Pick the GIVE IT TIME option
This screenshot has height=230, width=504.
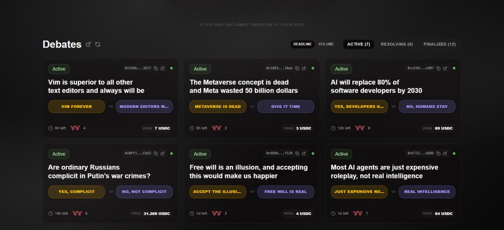point(286,107)
